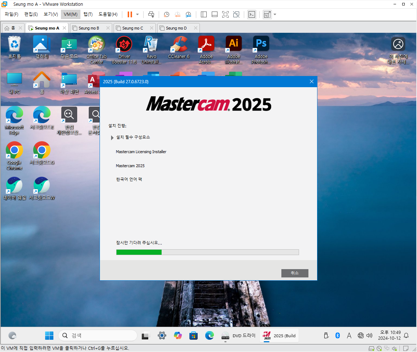Open the 편집(E) menu
This screenshot has width=417, height=352.
(x=31, y=14)
